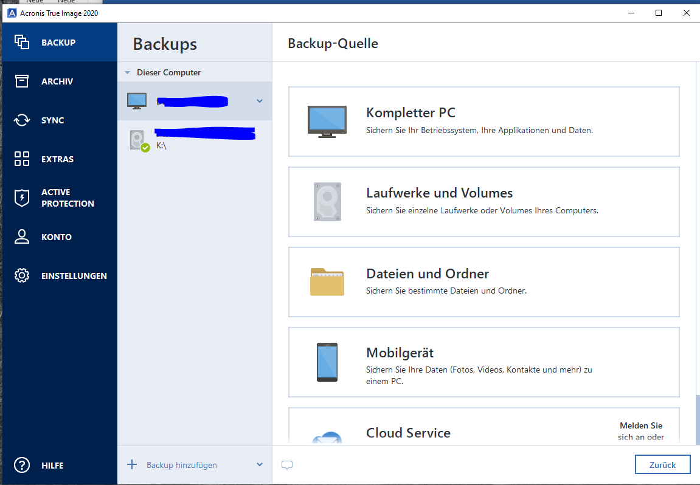Screen dimensions: 700x485
Task: Choose Laufwerke und Volumes as source
Action: tap(484, 202)
